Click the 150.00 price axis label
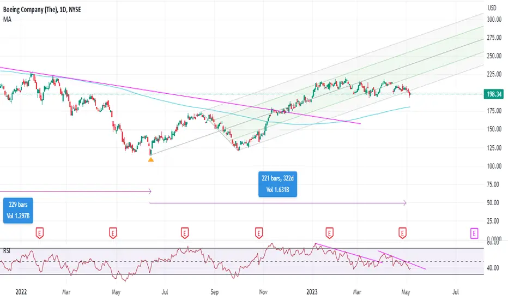This screenshot has height=300, width=508. 494,129
